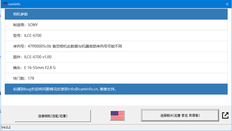232x131 pixels.
Task: Click the American flag language icon
Action: [117, 115]
